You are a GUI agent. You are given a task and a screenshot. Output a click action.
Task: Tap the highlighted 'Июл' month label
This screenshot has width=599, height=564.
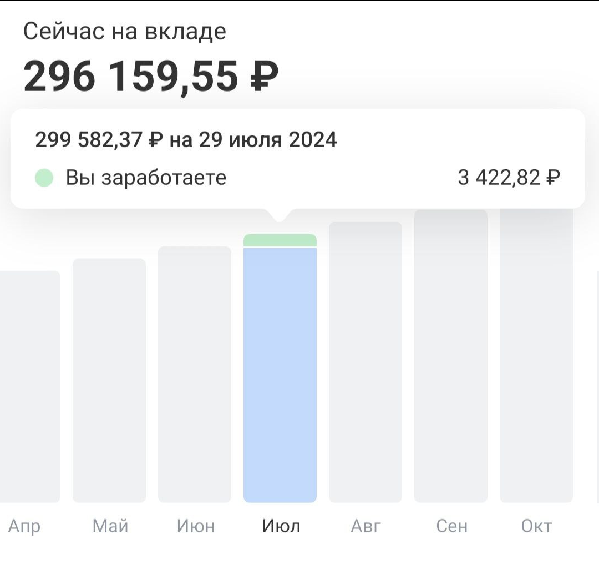pyautogui.click(x=281, y=526)
